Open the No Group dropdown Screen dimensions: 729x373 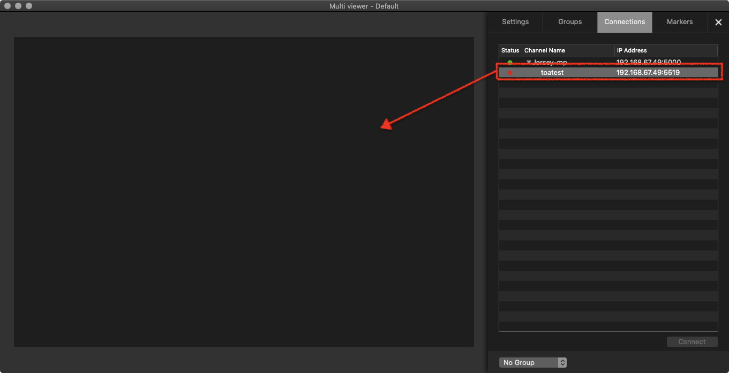(533, 362)
